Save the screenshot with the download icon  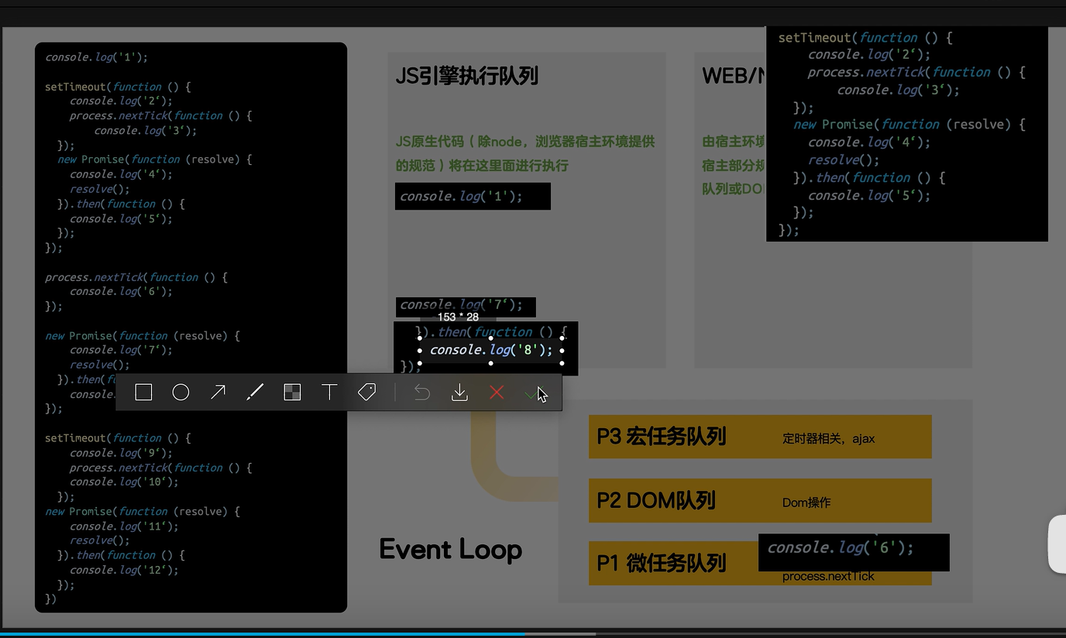point(459,393)
